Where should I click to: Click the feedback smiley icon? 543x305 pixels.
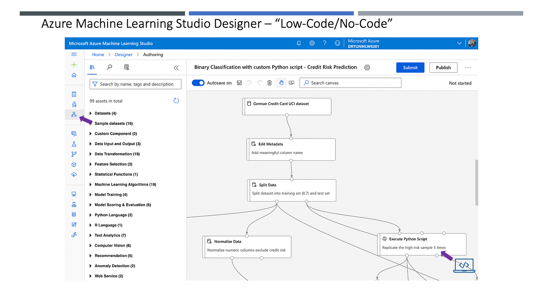(x=337, y=43)
